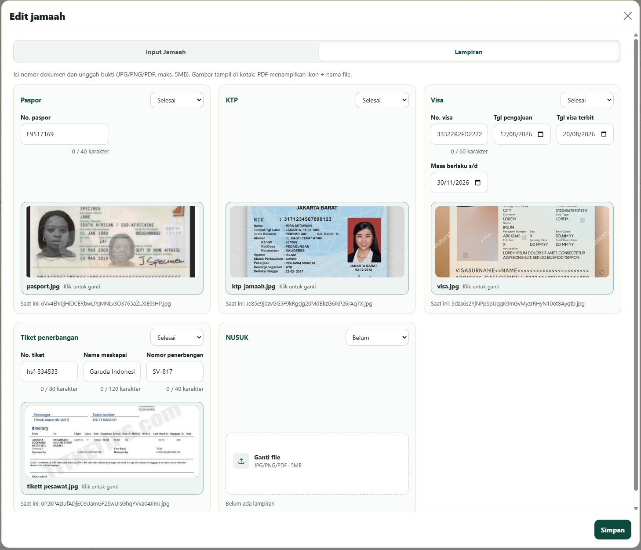This screenshot has height=550, width=641.
Task: Click the Tiket 'Saat ini' filename text
Action: click(x=95, y=504)
